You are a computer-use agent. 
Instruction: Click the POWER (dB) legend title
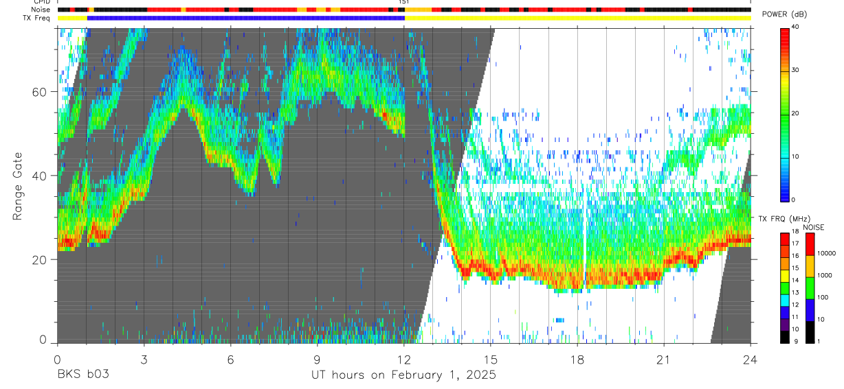784,14
